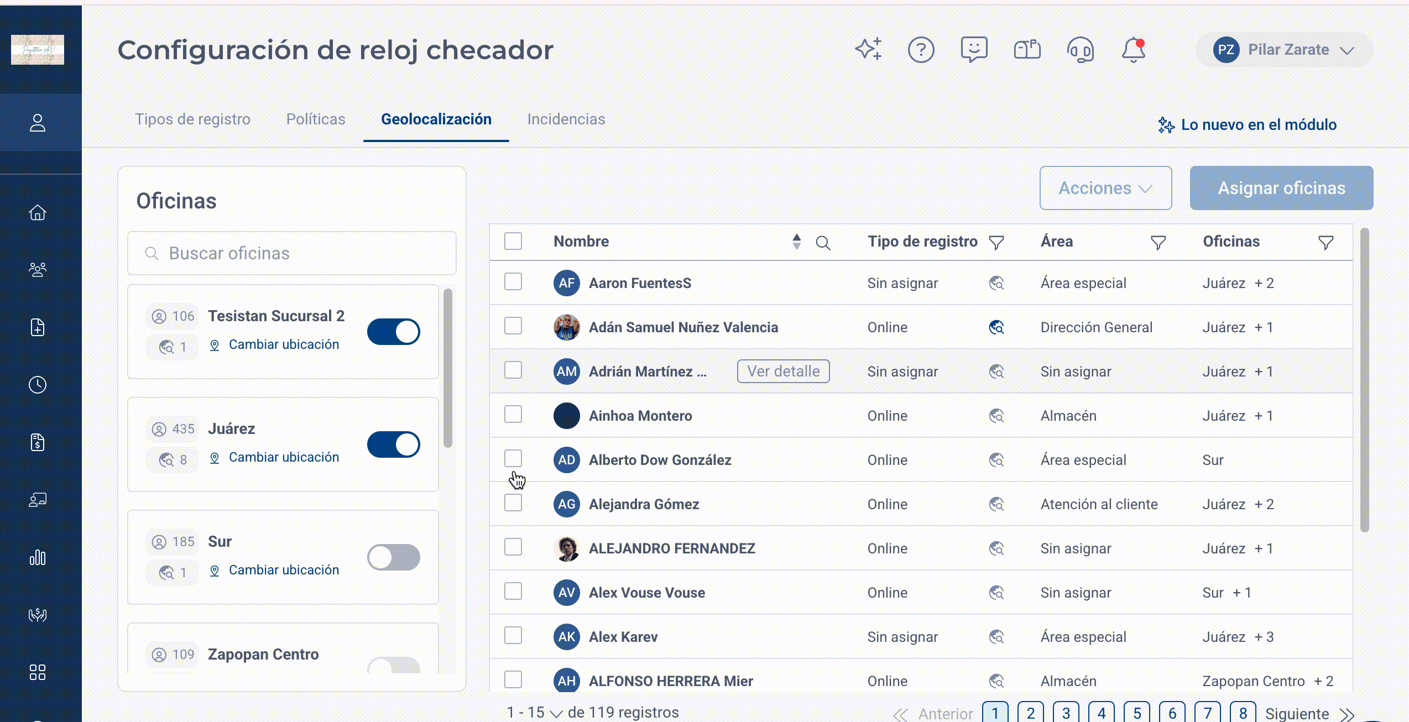
Task: Open the mailbox icon in header
Action: tap(1027, 50)
